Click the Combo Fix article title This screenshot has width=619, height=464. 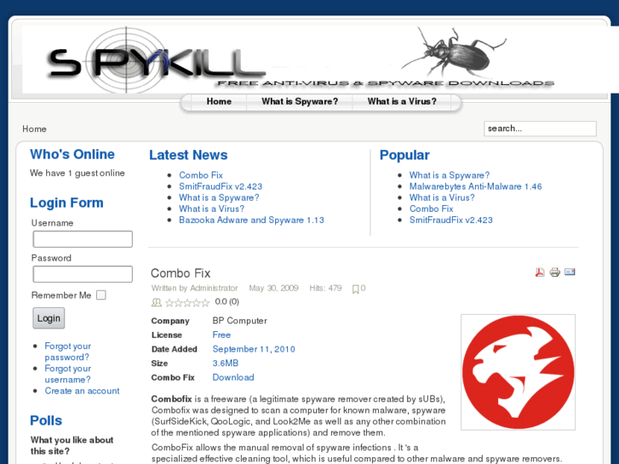click(181, 273)
